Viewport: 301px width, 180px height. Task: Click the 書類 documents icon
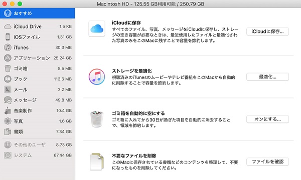point(8,131)
